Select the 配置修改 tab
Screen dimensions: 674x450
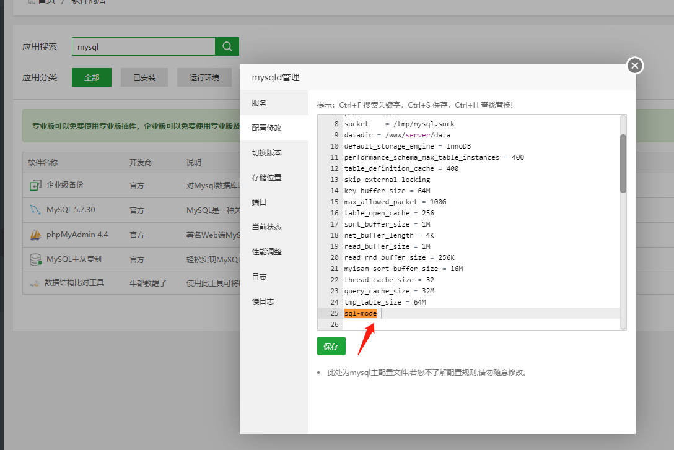click(266, 128)
